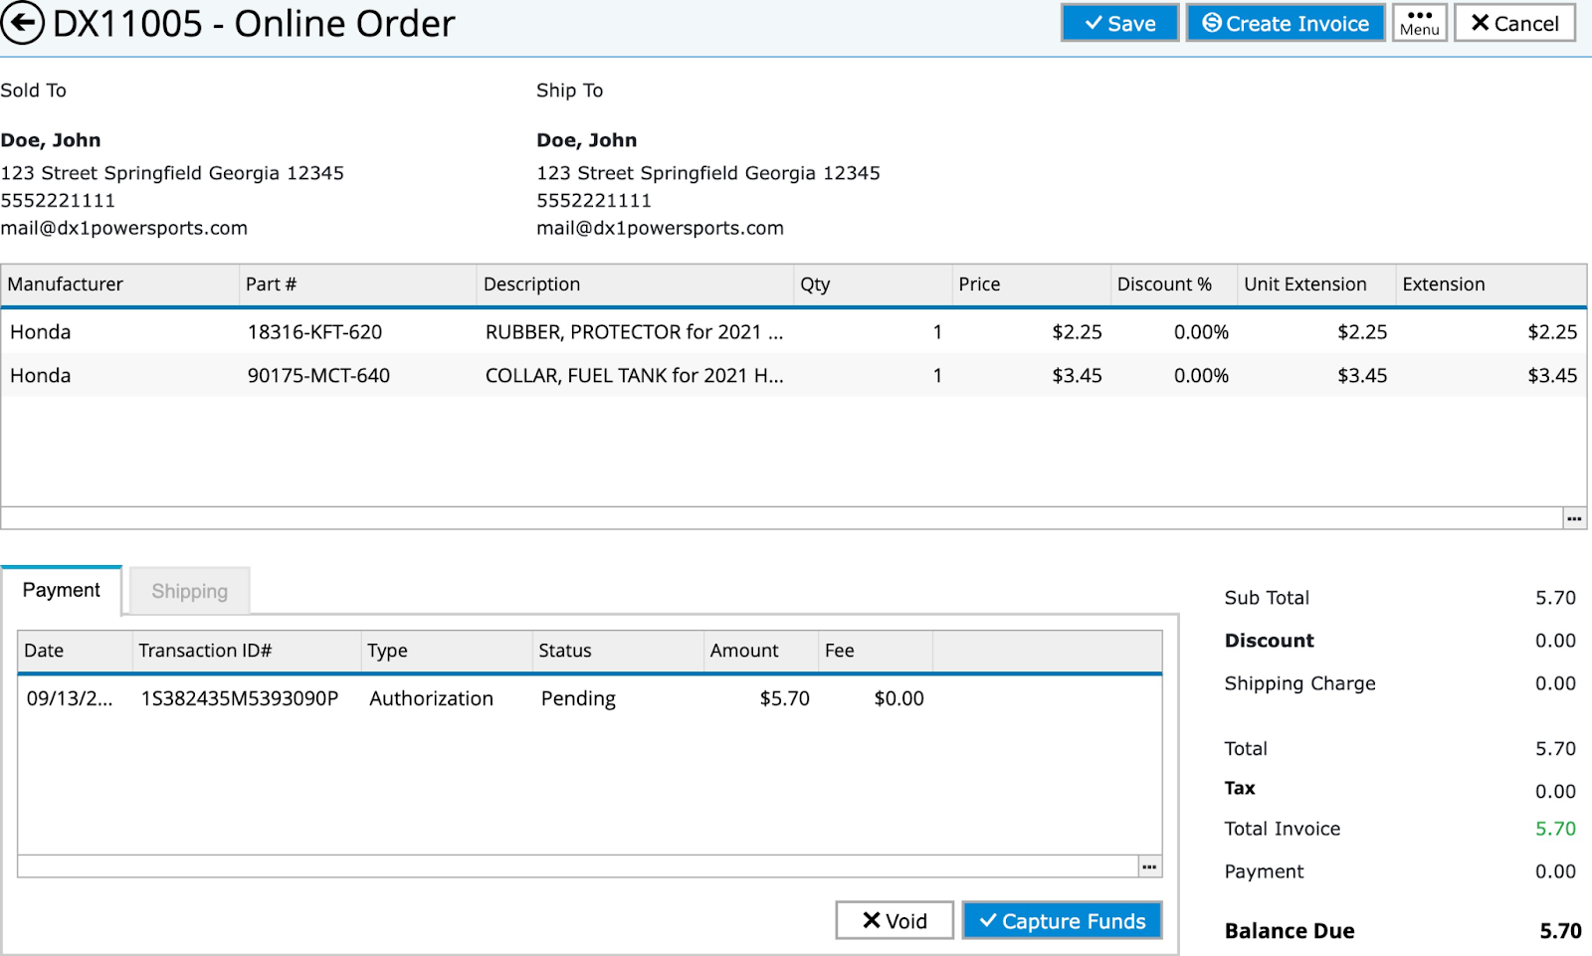Select part number 90175-MCT-640

(318, 376)
